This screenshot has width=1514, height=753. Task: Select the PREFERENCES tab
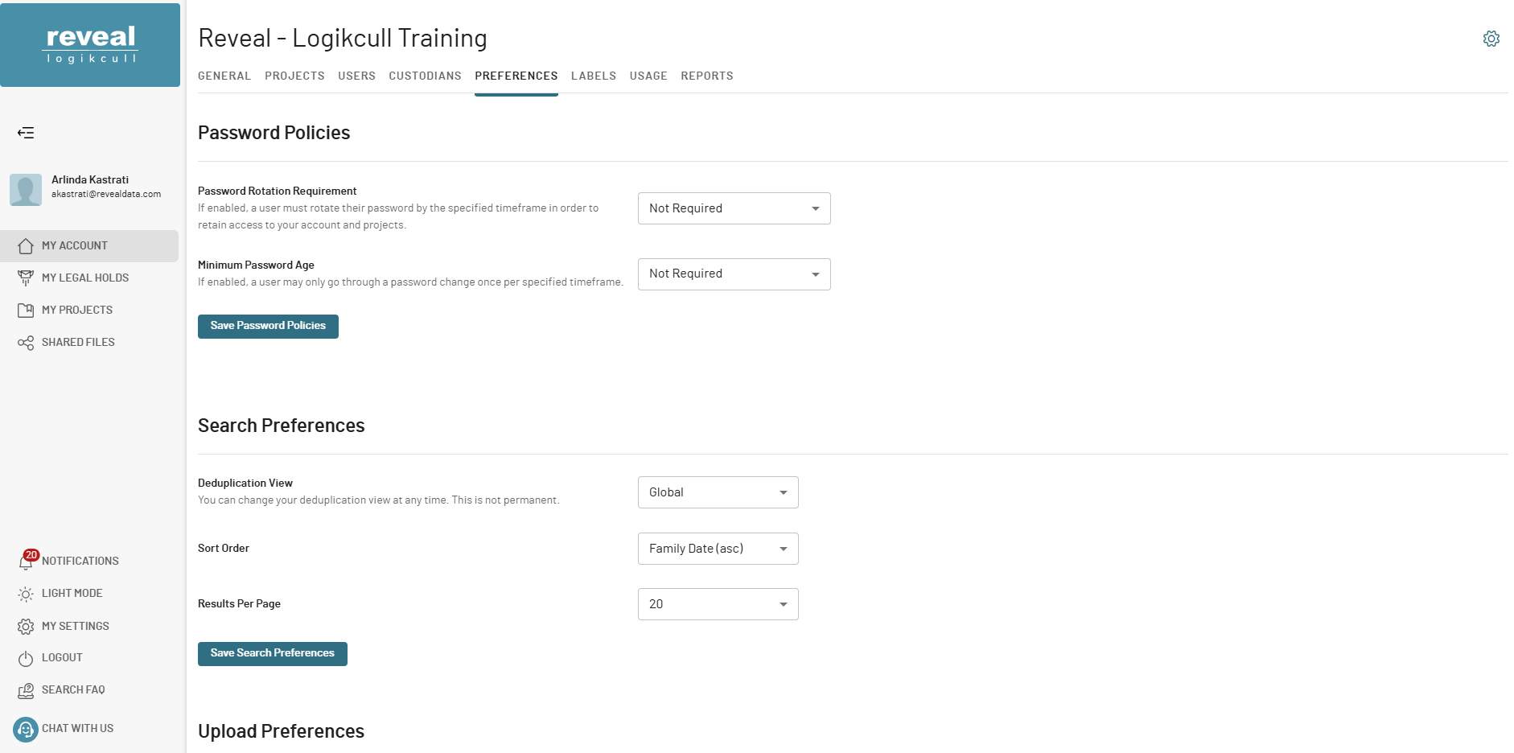[516, 76]
